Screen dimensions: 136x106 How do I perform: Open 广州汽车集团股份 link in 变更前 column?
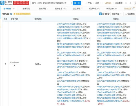tap(68, 64)
